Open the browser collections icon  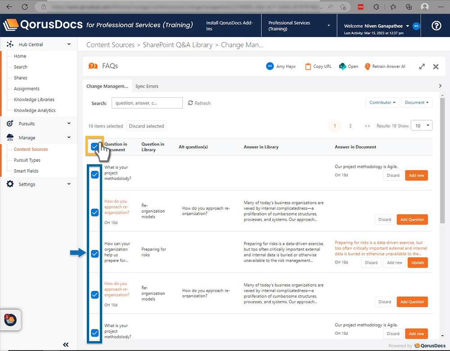tap(409, 7)
